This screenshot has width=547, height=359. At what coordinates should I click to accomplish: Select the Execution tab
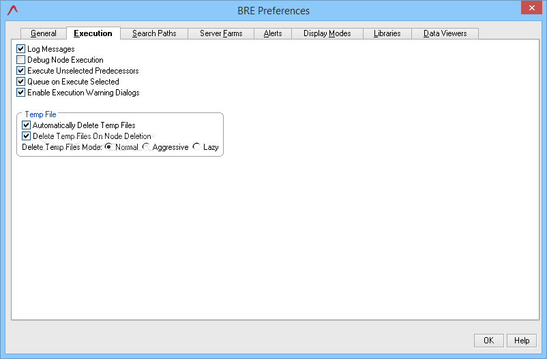point(93,33)
